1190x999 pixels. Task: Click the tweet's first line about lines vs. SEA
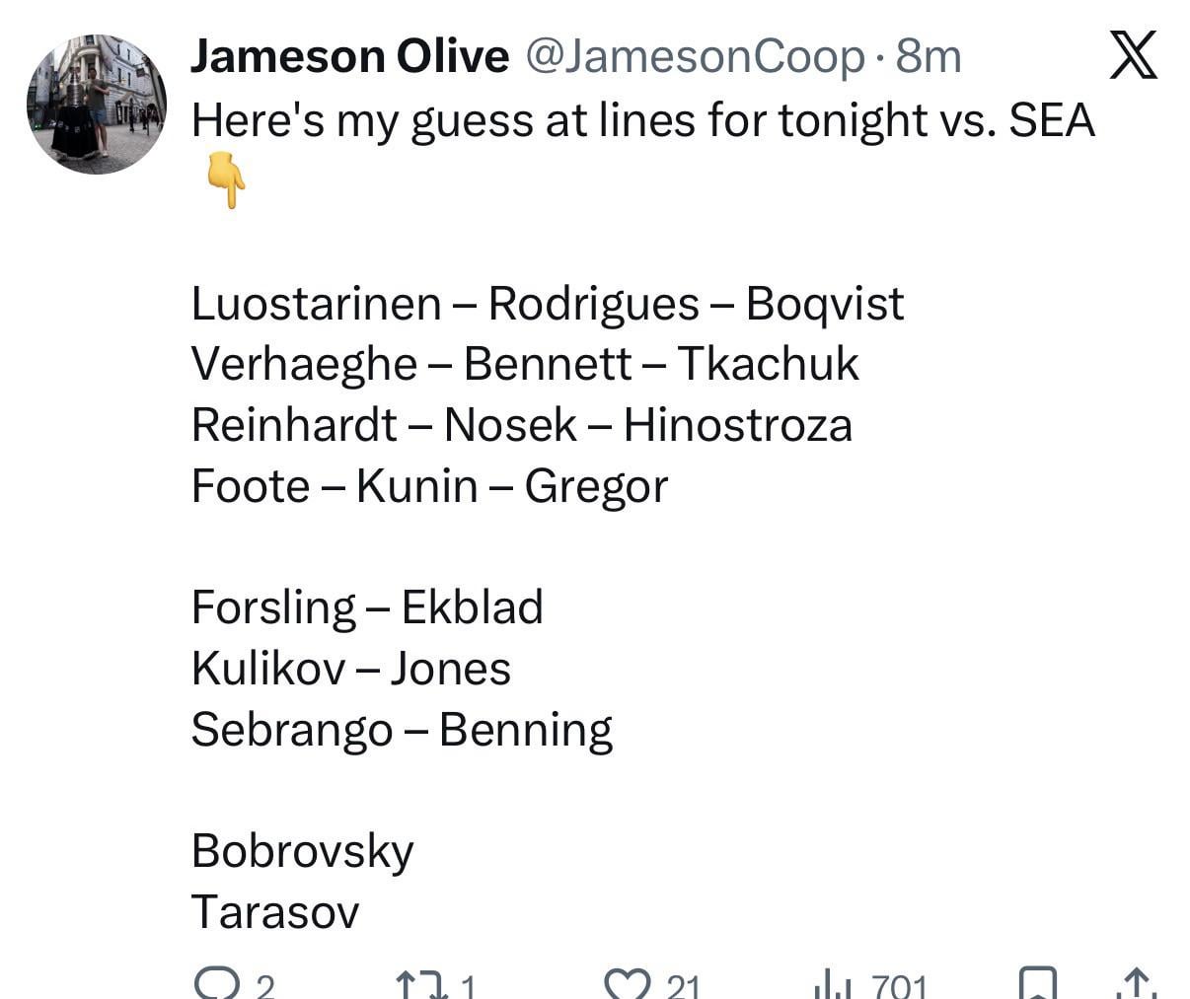[x=642, y=120]
